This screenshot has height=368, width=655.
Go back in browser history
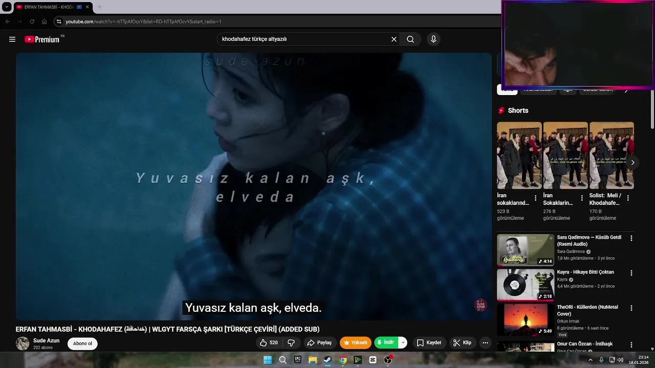(8, 21)
